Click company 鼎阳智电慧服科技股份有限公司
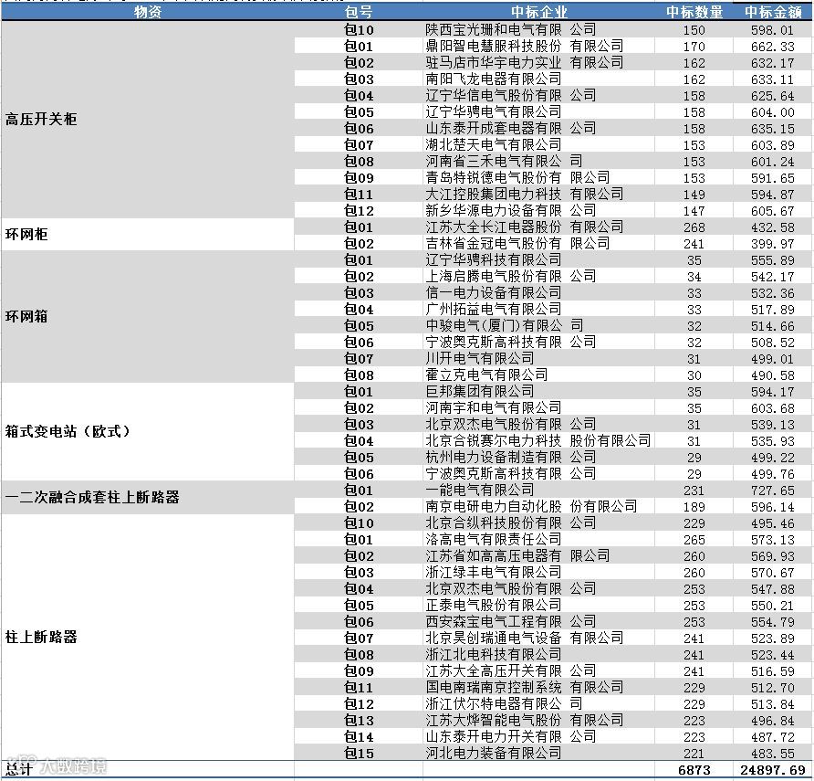Image resolution: width=814 pixels, height=781 pixels. click(x=525, y=47)
